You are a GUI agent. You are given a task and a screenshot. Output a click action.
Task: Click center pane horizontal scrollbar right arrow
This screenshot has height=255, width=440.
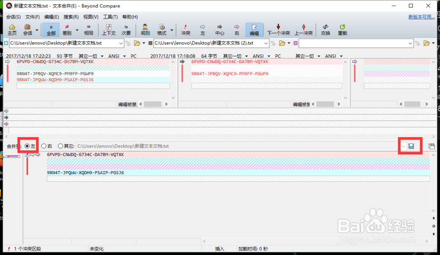pyautogui.click(x=338, y=104)
